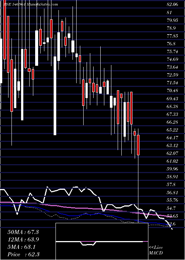Viewport: 185px width, 260px height.
Task: Click the 77.85 price axis label
Action: (x=172, y=36)
